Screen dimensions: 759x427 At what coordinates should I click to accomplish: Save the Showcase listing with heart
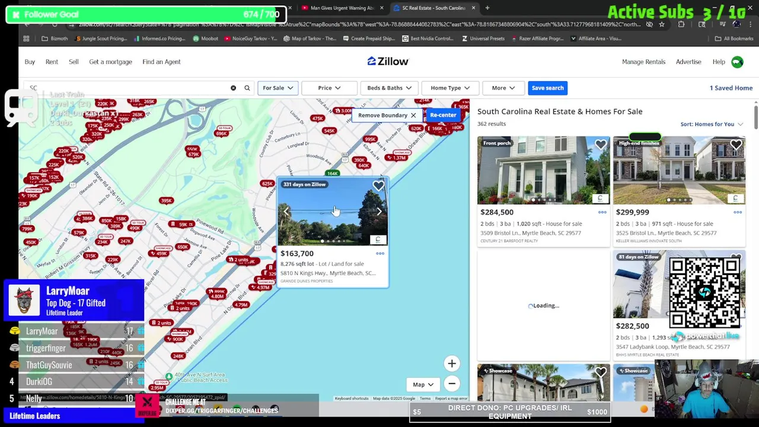[x=601, y=372]
